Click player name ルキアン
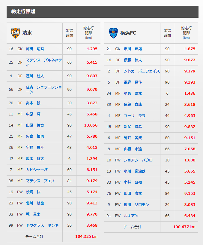The height and width of the screenshot is (245, 203). click(131, 216)
